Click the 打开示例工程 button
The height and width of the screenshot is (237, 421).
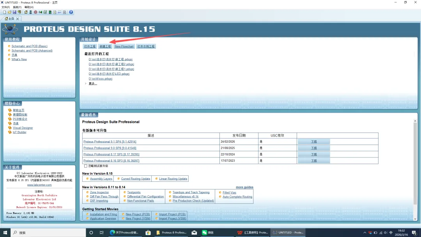coord(146,46)
